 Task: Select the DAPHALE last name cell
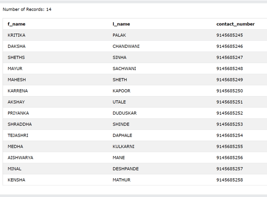[122, 135]
